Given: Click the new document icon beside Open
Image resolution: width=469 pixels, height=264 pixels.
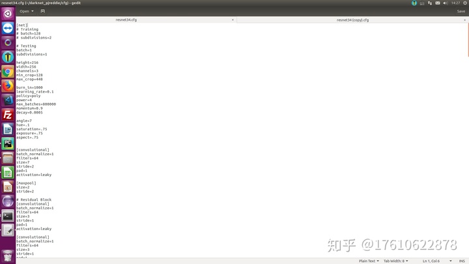Looking at the screenshot, I should [x=43, y=11].
